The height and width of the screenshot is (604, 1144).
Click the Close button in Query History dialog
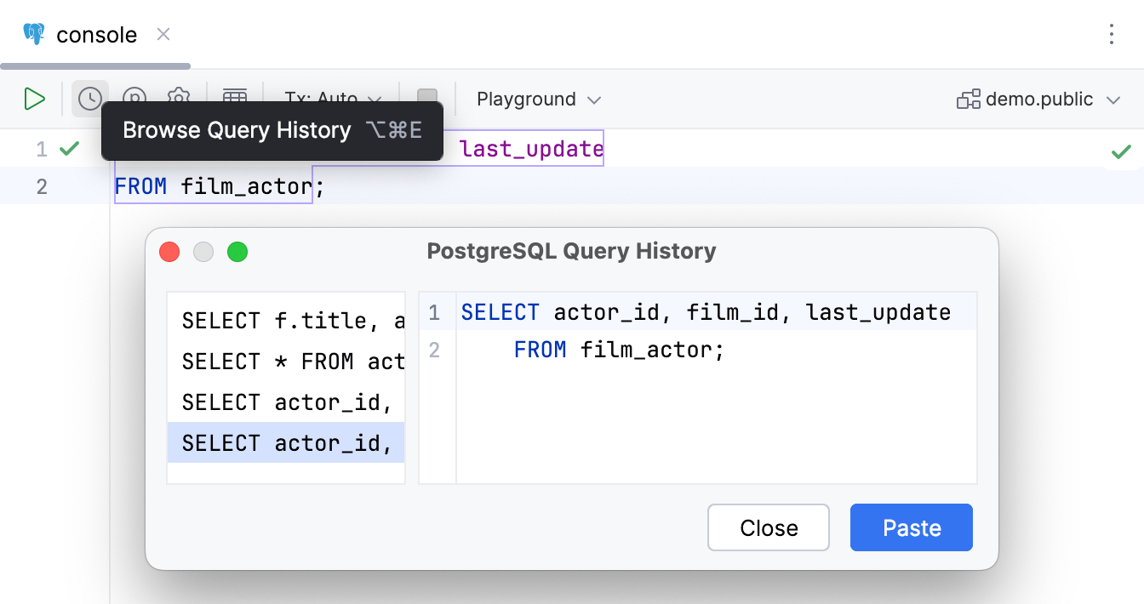tap(768, 527)
